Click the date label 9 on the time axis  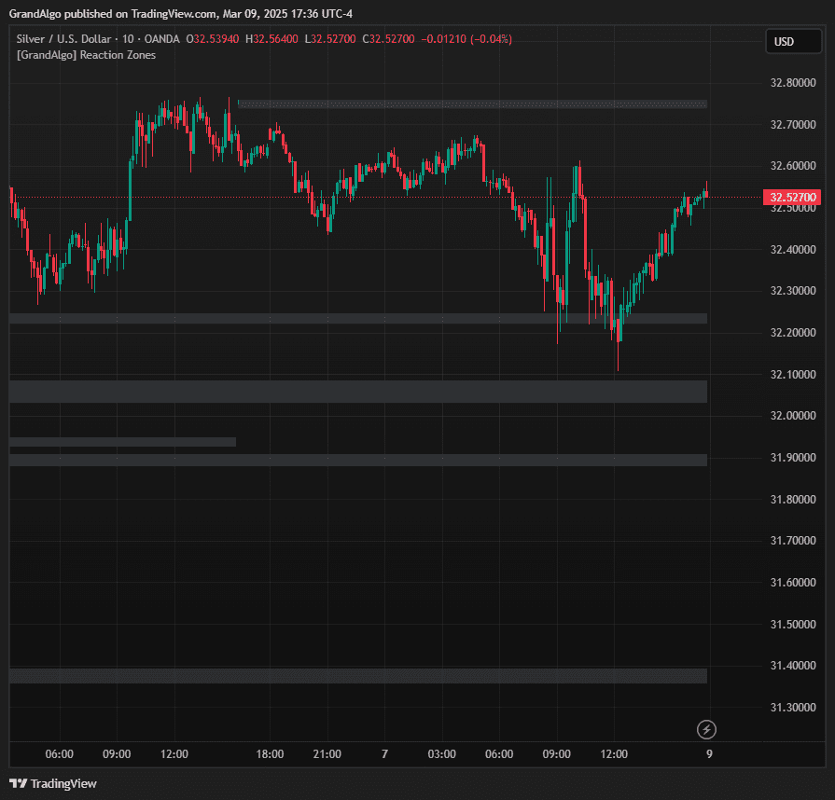click(708, 754)
